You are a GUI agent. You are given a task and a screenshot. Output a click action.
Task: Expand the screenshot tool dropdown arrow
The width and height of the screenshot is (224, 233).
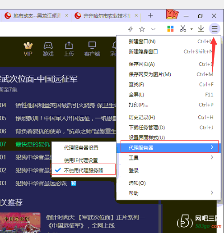tap(191, 29)
